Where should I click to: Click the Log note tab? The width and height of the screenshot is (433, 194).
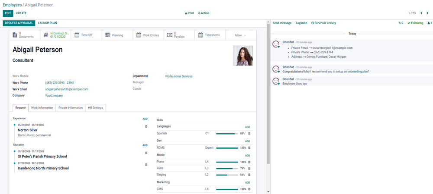coord(301,23)
